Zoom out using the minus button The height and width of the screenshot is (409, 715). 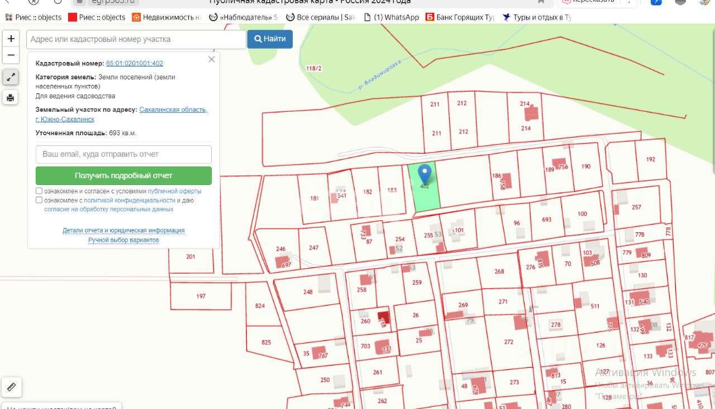pos(11,55)
